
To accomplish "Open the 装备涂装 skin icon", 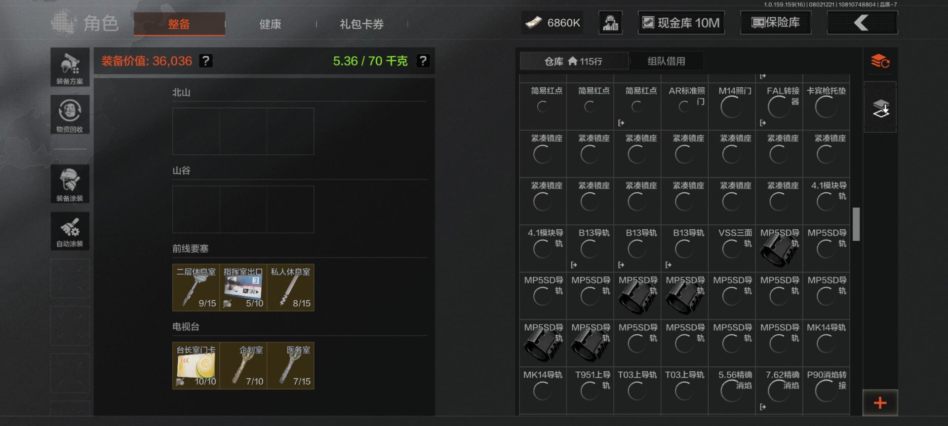I will [x=70, y=183].
